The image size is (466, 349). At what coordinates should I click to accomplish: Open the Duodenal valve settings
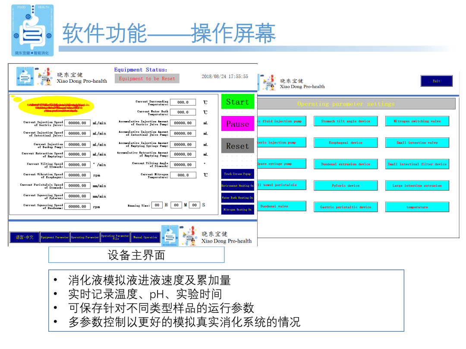tap(282, 206)
